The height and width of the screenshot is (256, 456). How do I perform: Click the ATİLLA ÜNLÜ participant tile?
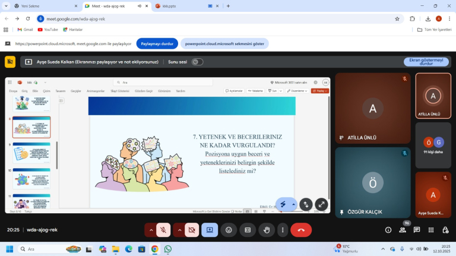(372, 109)
